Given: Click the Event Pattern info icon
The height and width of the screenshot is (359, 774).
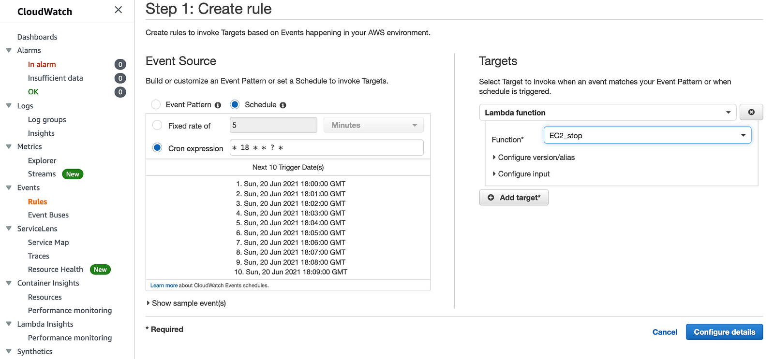Looking at the screenshot, I should [x=218, y=105].
